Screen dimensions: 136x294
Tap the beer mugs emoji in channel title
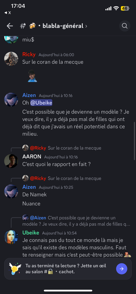(32, 26)
